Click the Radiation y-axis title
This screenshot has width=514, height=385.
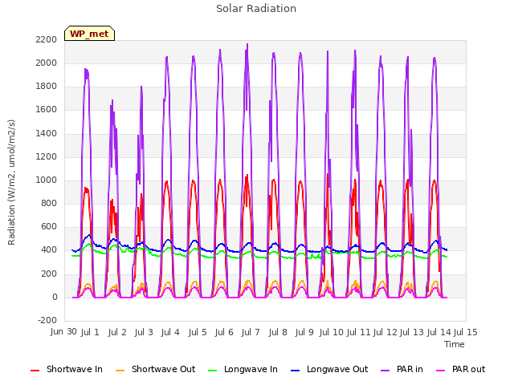[11, 182]
